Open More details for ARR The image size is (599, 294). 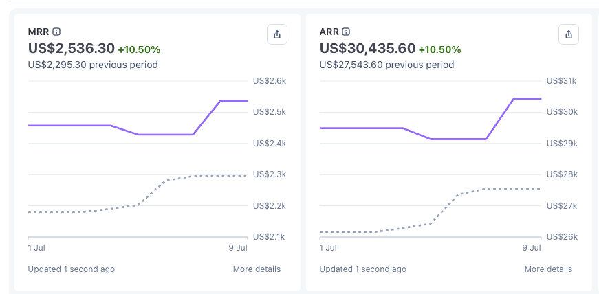tap(548, 269)
